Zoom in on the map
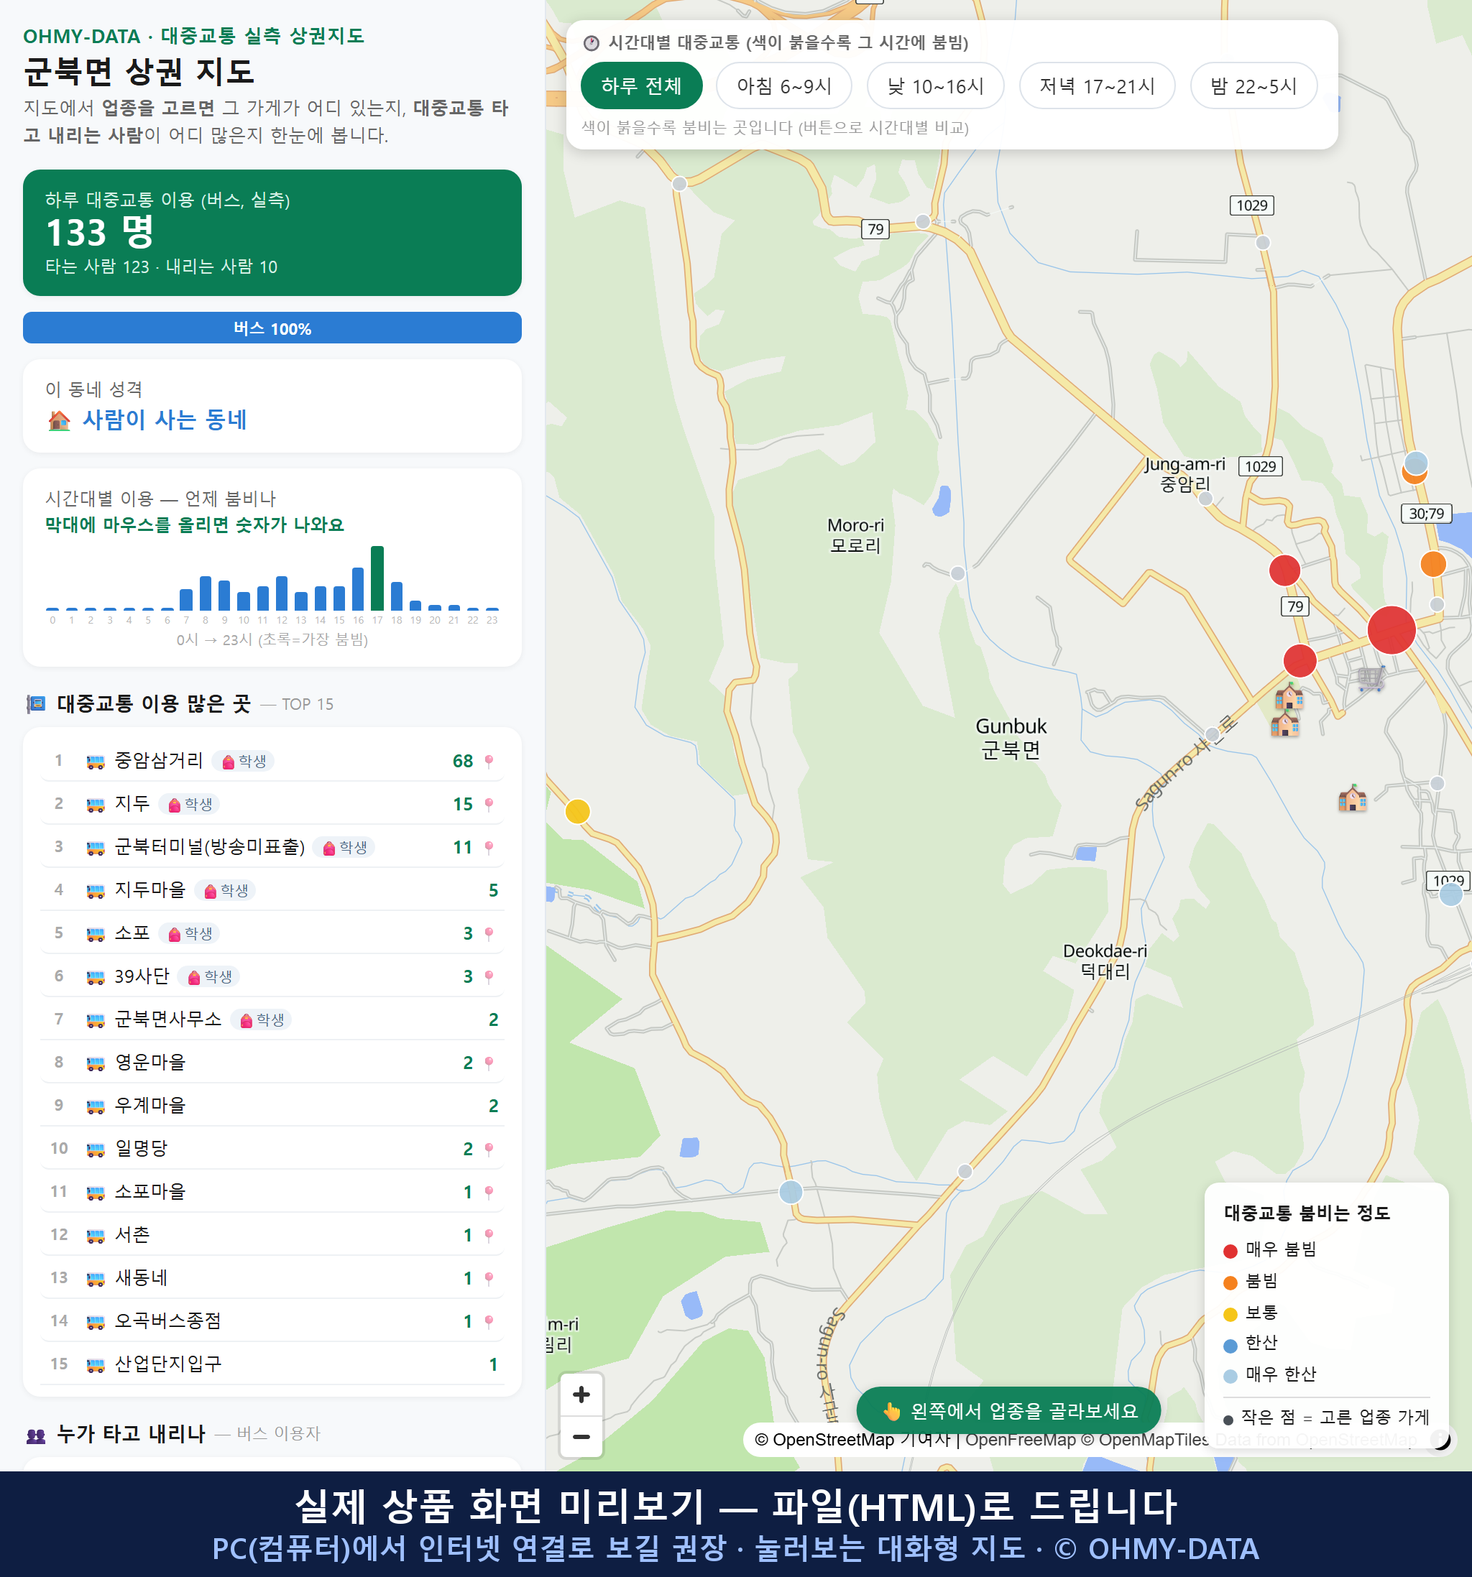 click(x=581, y=1394)
